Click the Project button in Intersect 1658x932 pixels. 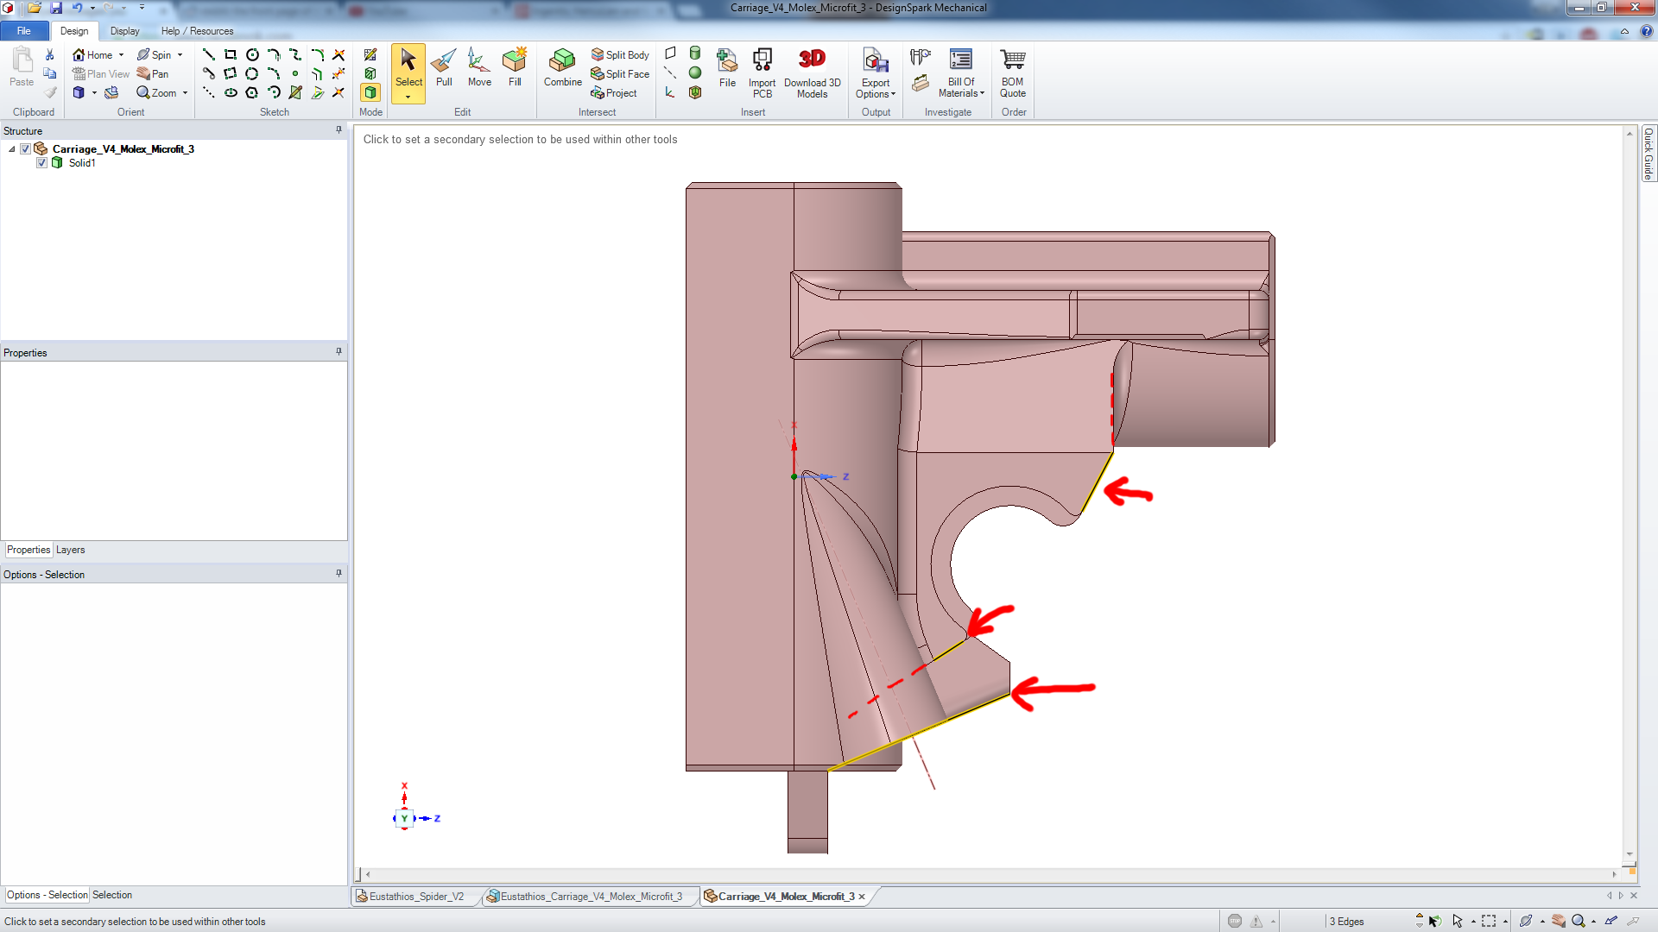(614, 93)
